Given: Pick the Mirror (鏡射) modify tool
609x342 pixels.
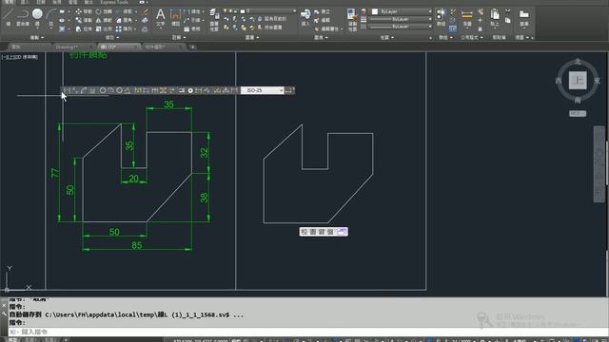Looking at the screenshot, I should (104, 20).
